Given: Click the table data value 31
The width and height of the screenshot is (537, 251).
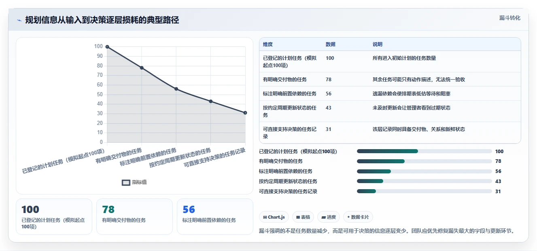Looking at the screenshot, I should [329, 129].
